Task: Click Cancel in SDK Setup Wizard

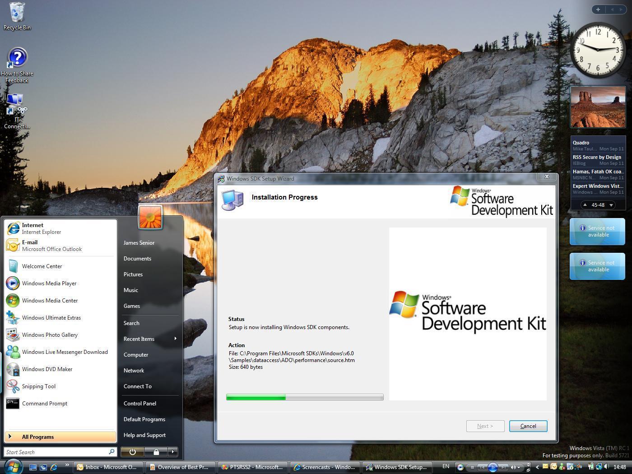Action: coord(528,426)
